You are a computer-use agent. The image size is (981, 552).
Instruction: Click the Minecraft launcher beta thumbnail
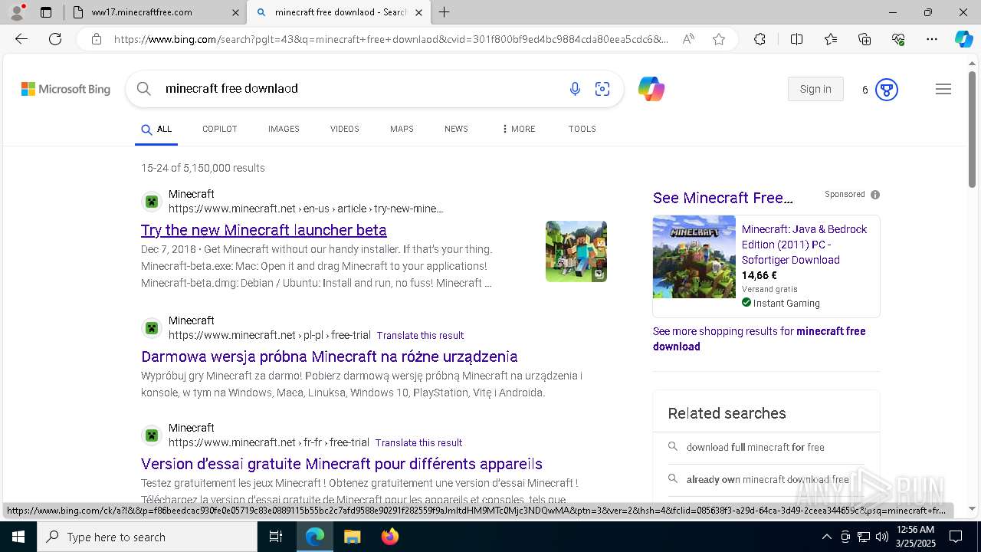point(576,251)
